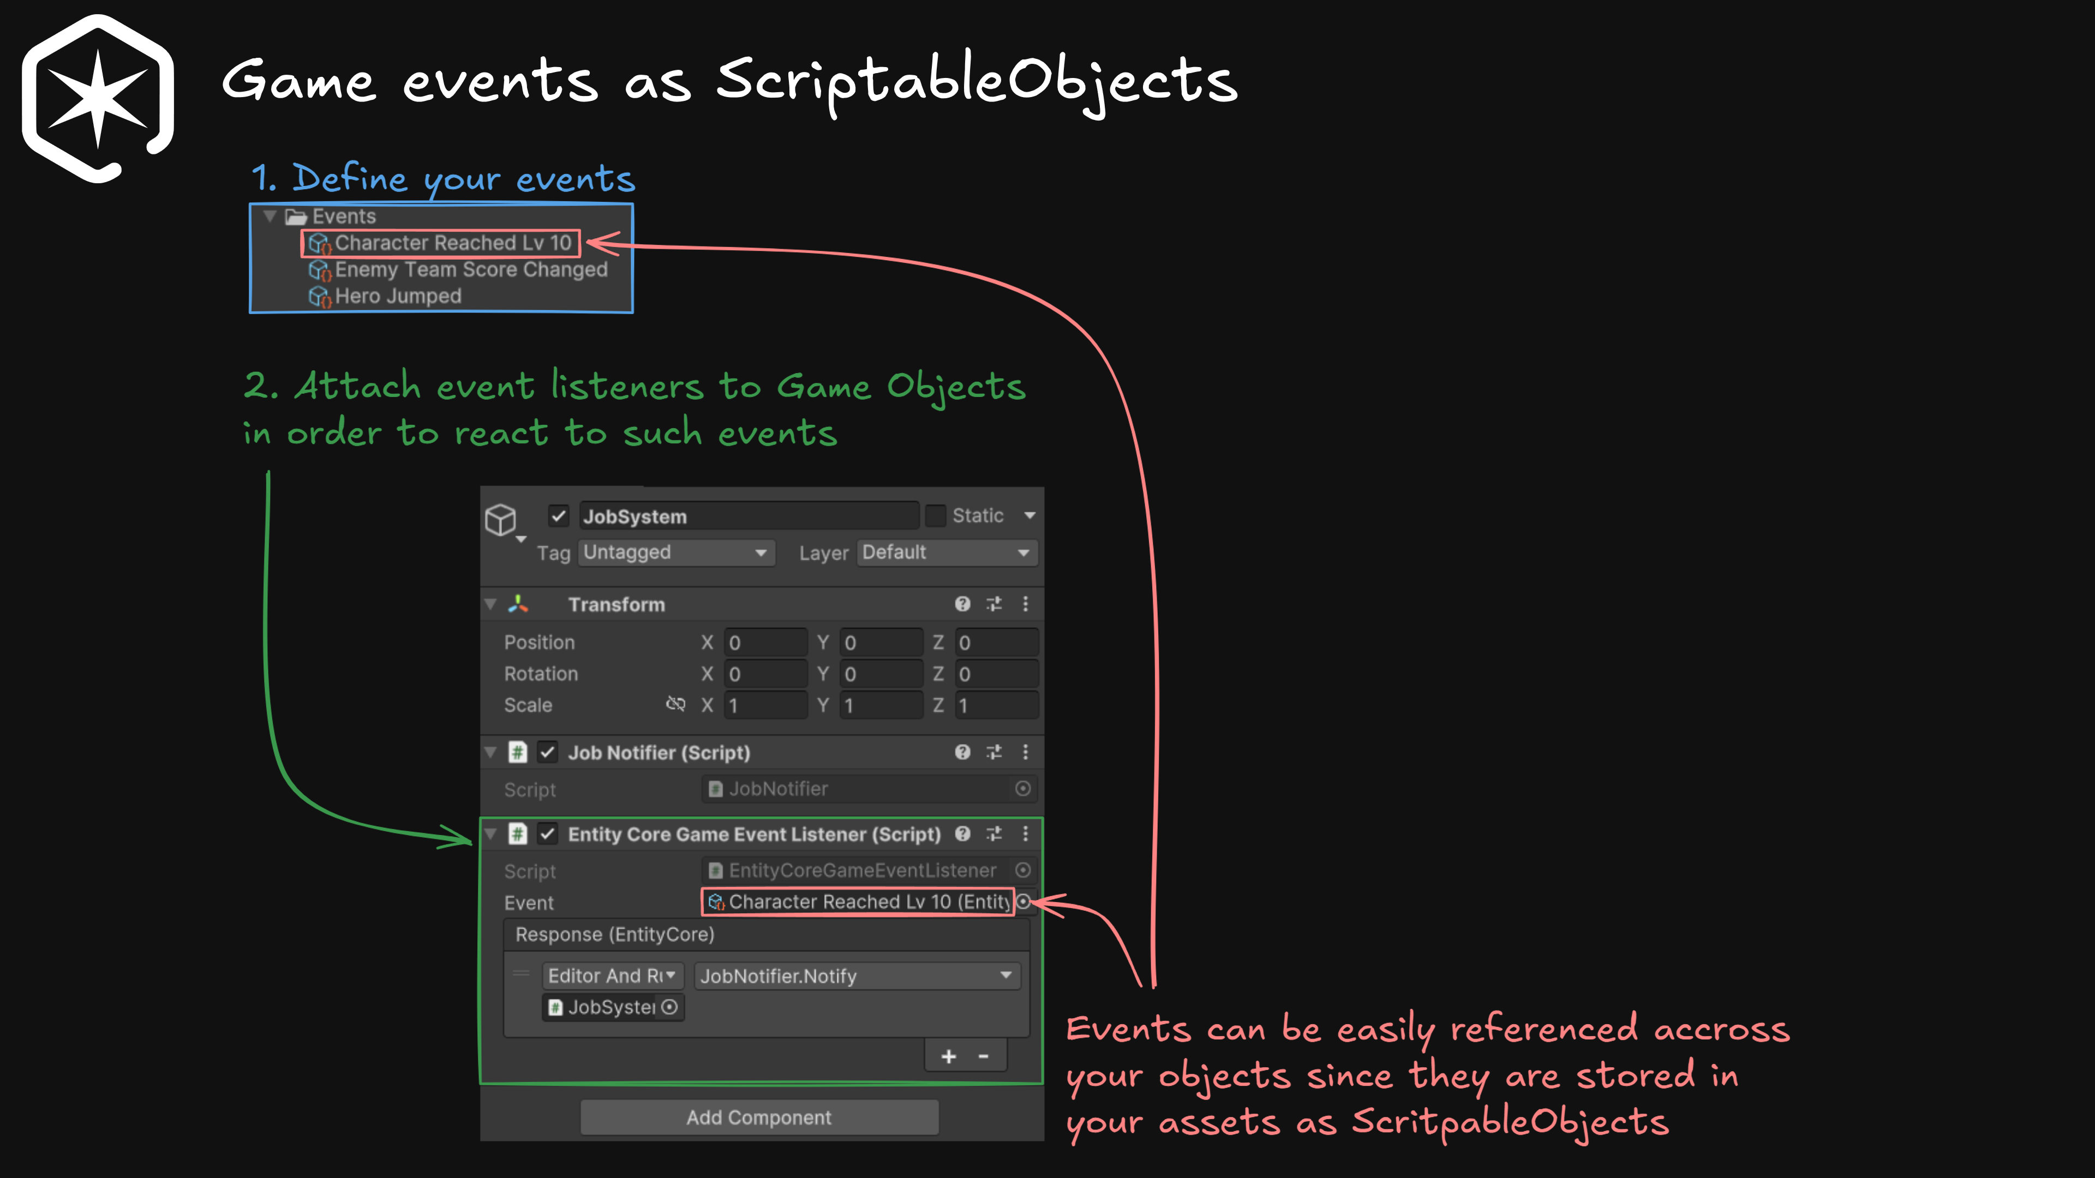Screen dimensions: 2095x1178
Task: Open the Editor And Runtime dropdown in Response
Action: pyautogui.click(x=612, y=976)
